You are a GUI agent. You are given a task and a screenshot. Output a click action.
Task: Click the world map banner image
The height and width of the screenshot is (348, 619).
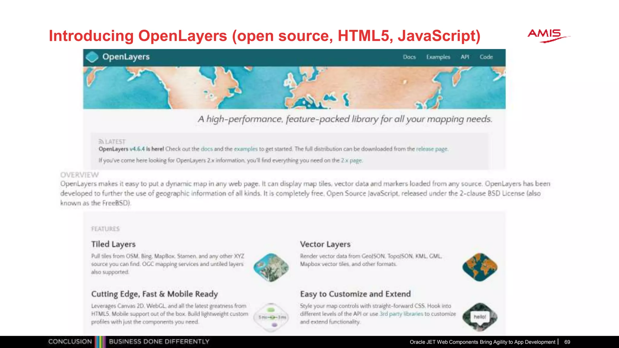(294, 88)
